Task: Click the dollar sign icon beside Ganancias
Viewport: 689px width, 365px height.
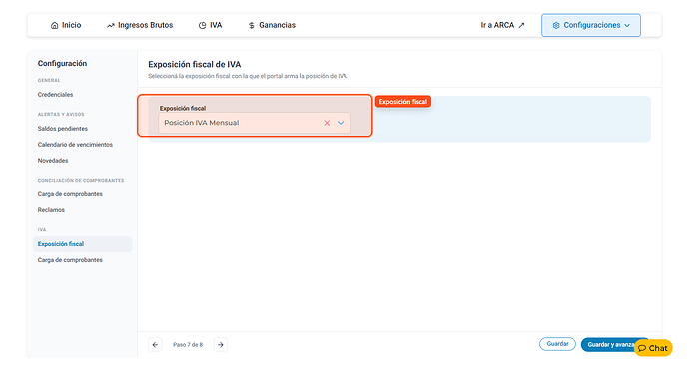Action: point(252,26)
